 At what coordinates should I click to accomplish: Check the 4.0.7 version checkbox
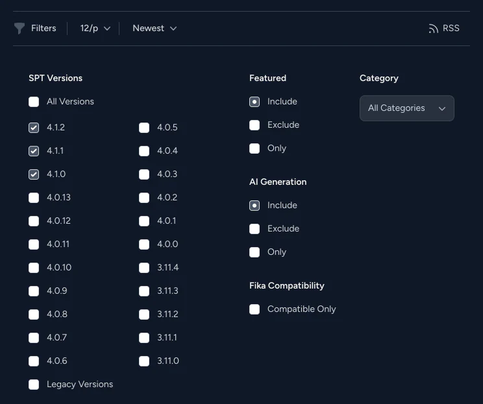click(34, 338)
